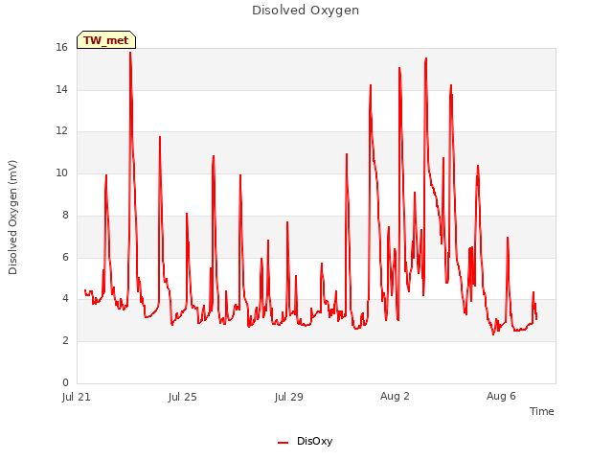This screenshot has height=460, width=613.
Task: Click the 14 y-axis tick label
Action: pos(61,89)
